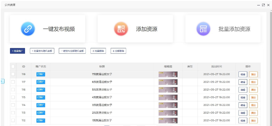Open the thumbnail of 6我就是这般女子
This screenshot has height=126, width=272.
[168, 82]
